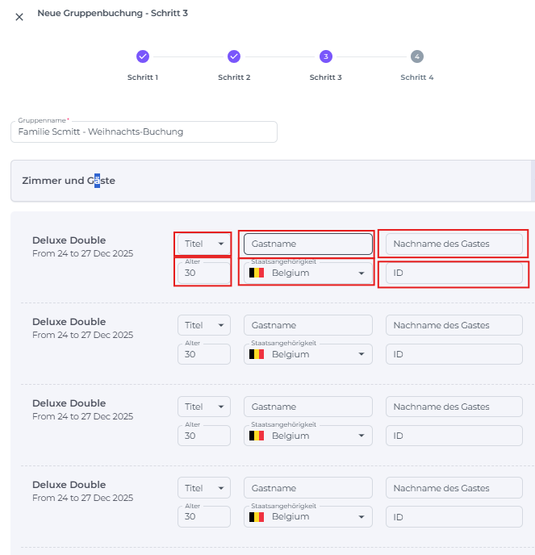Expand Staatsangehörigkeit dropdown arrow in fourth room
This screenshot has width=535, height=555.
[362, 517]
